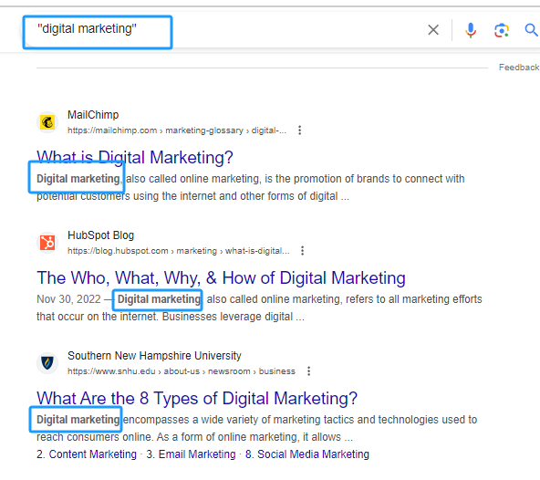Open Google Lens image search icon

pos(502,30)
